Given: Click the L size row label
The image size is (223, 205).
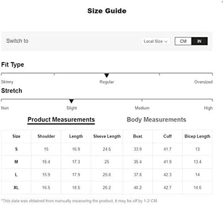Looking at the screenshot, I should click(x=16, y=175).
